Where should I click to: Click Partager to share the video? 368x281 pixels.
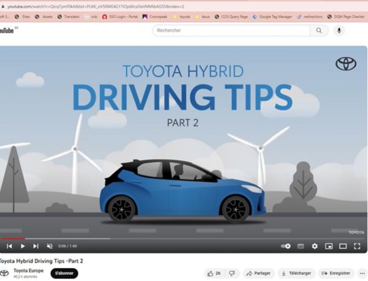point(258,273)
